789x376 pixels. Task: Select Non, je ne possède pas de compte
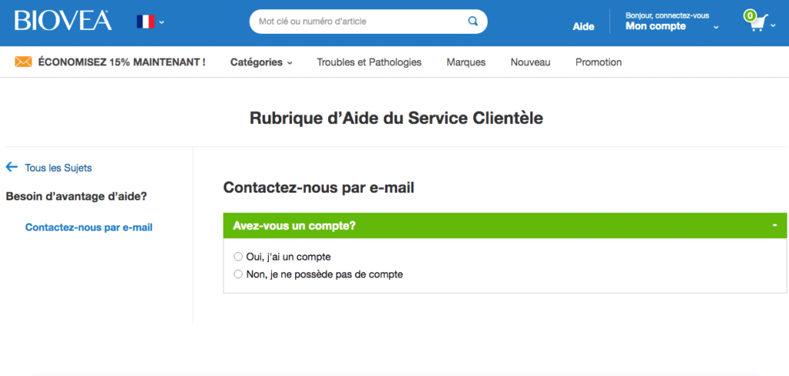(x=238, y=275)
